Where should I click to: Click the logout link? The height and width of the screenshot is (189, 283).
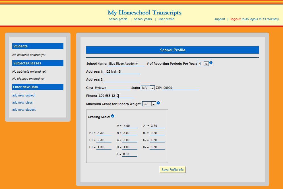tap(236, 19)
